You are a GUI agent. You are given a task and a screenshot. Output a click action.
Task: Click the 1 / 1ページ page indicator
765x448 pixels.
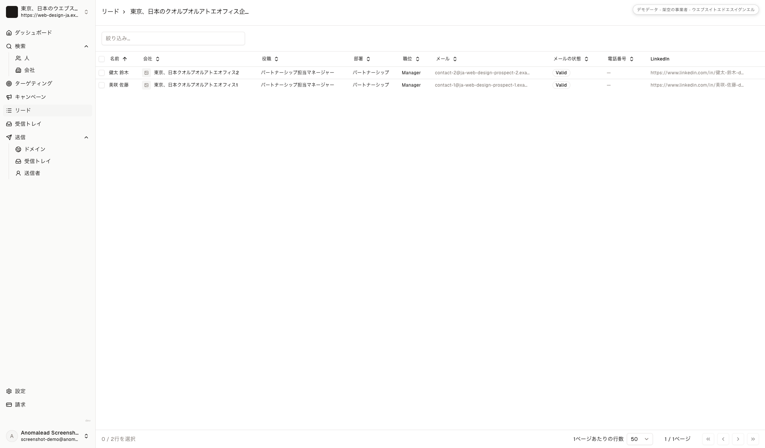tap(677, 439)
